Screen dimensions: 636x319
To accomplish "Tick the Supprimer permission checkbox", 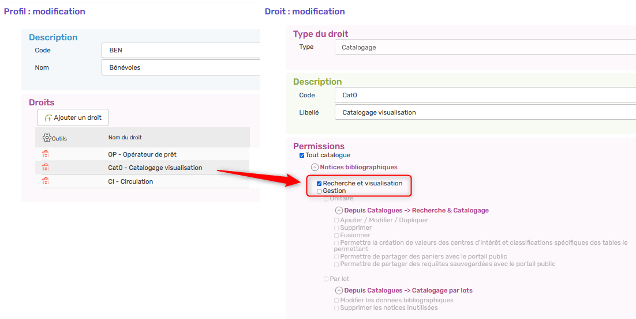I will 336,228.
